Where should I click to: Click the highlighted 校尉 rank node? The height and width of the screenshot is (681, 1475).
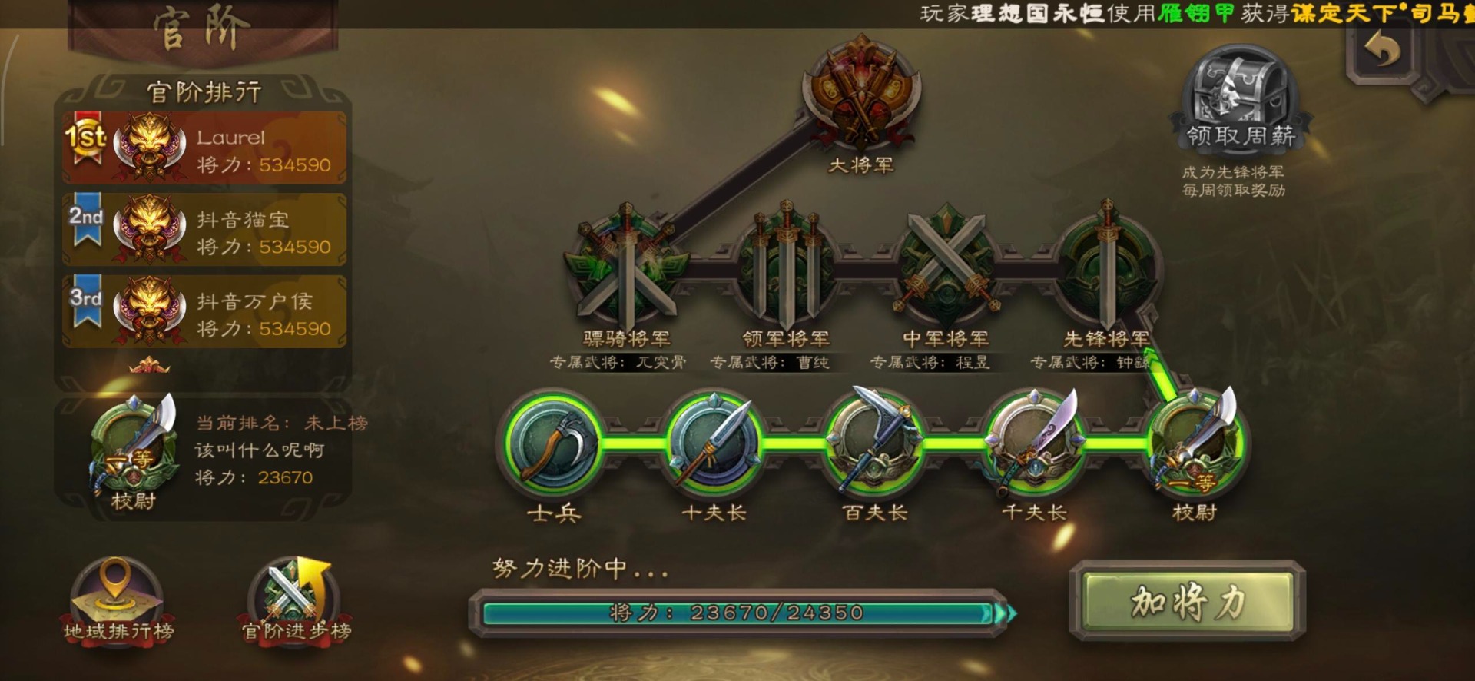coord(1195,443)
